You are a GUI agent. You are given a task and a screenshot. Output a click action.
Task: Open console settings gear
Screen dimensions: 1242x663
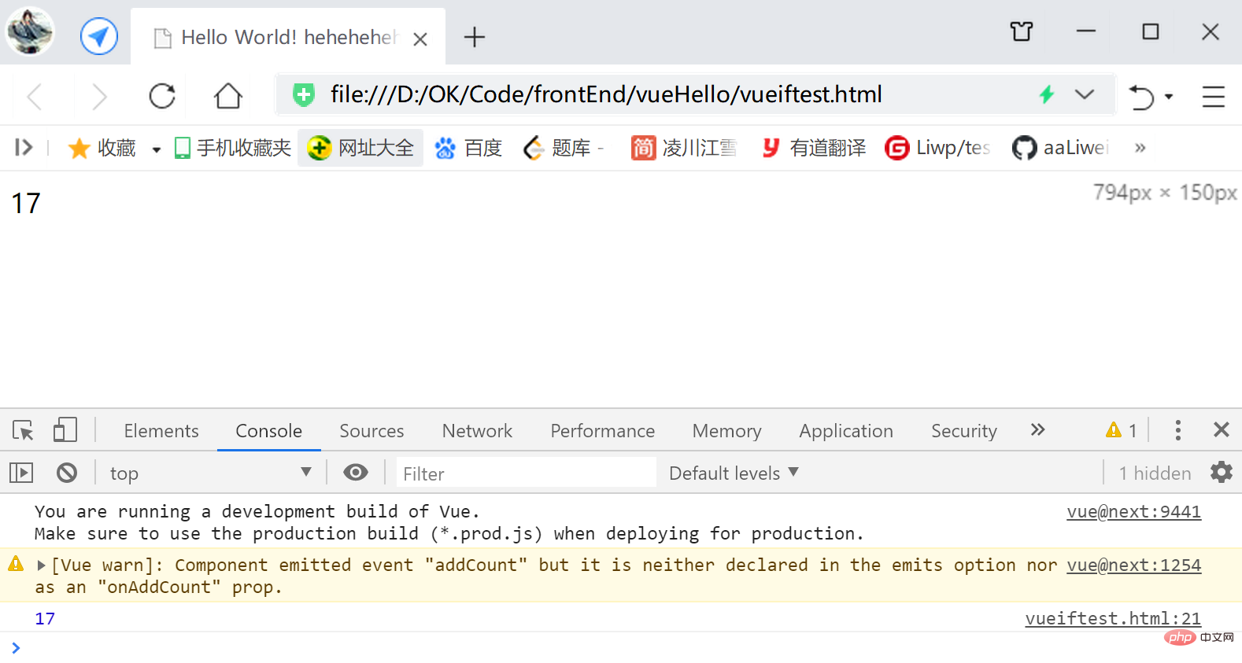[x=1221, y=472]
